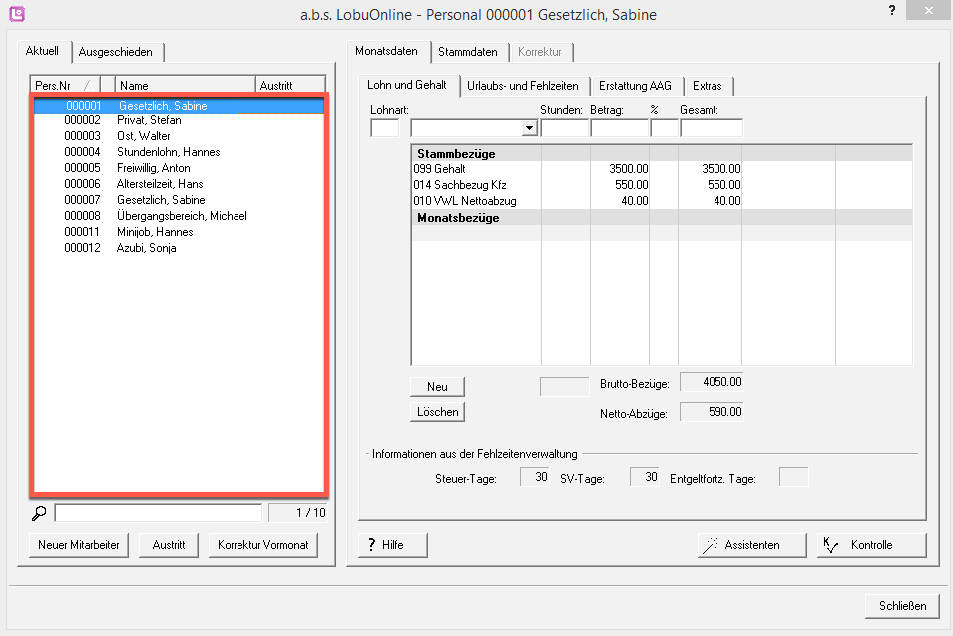
Task: Click the Korrektur Vormonat button
Action: (x=263, y=545)
